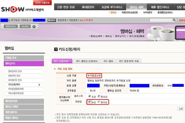Click the round arrow next to My메뉴
185x123 pixels.
coord(34,27)
